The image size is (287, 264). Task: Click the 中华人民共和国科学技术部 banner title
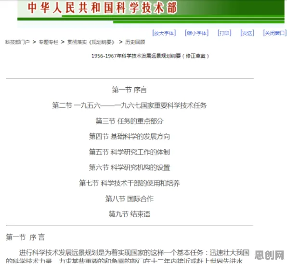(x=103, y=8)
